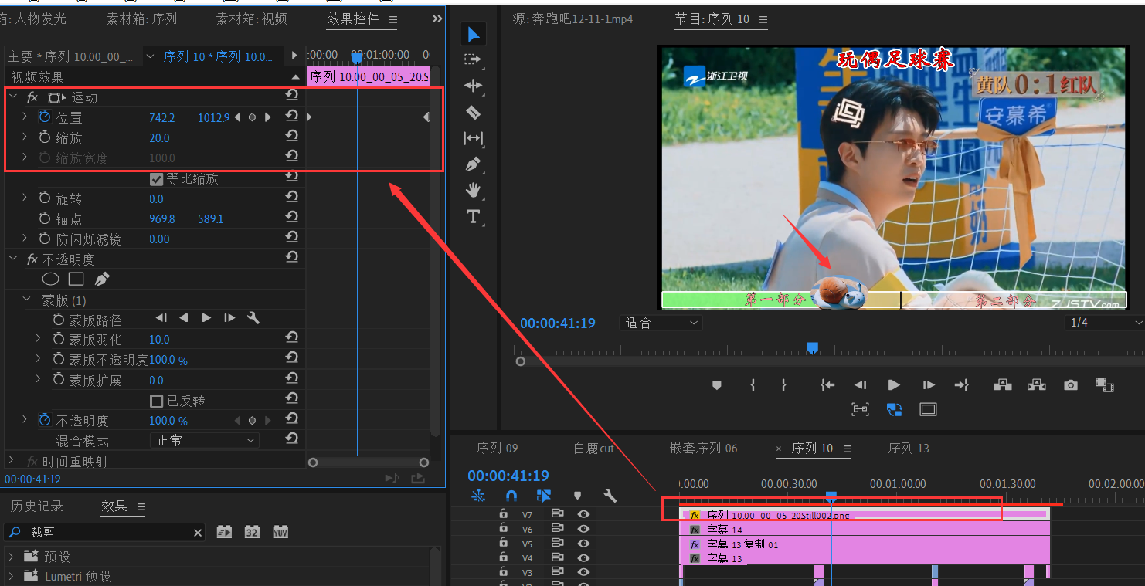Play the program monitor

(x=894, y=384)
